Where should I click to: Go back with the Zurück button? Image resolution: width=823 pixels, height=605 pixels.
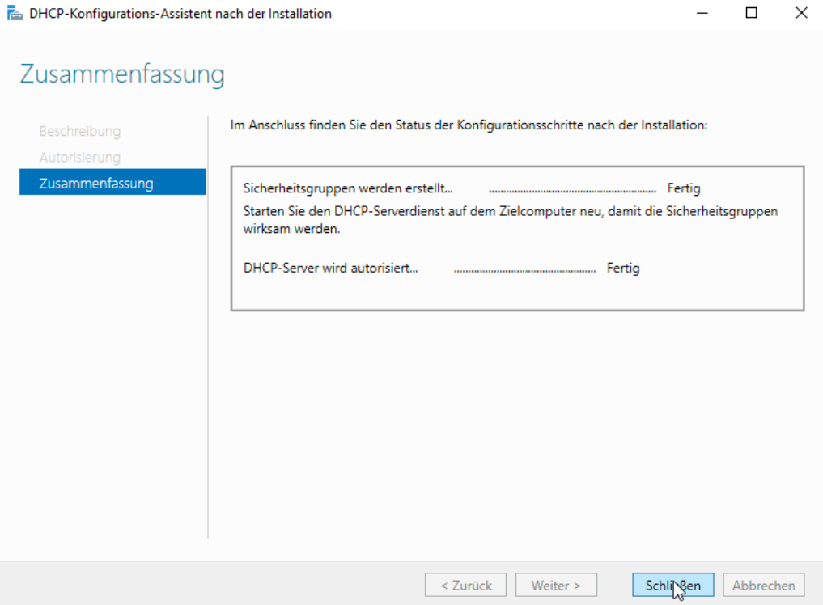tap(465, 585)
